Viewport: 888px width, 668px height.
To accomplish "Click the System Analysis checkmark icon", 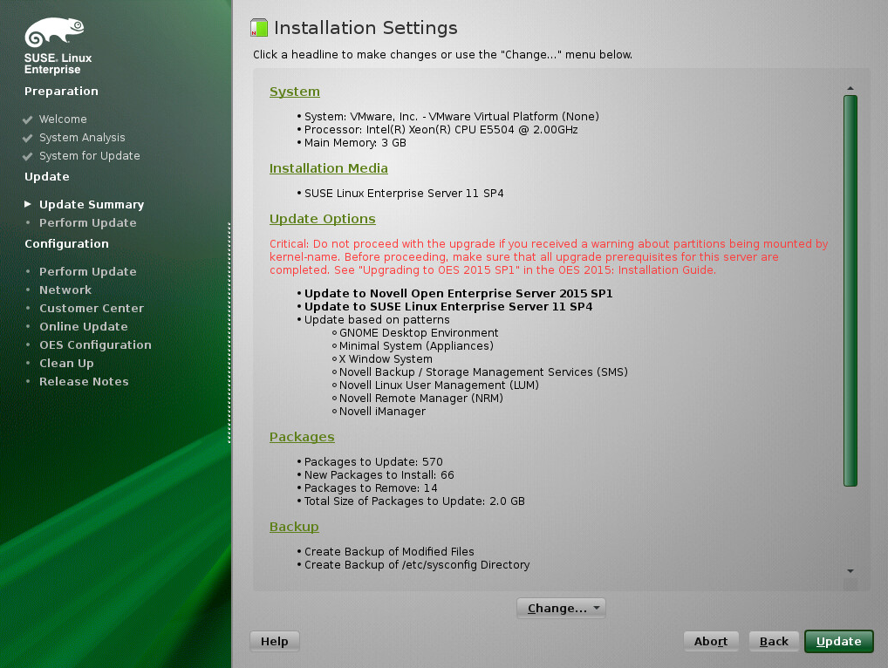I will 27,138.
